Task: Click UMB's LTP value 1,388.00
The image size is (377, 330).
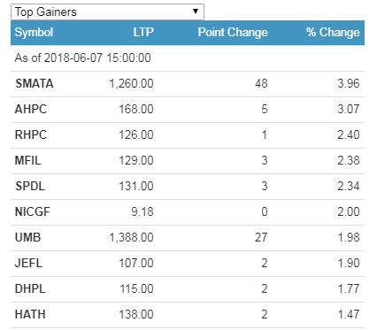Action: (132, 238)
